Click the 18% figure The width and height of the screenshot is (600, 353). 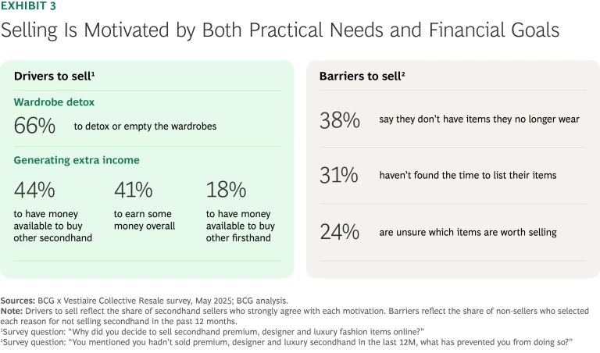point(227,189)
